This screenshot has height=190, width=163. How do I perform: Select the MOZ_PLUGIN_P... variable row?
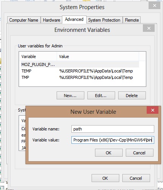tap(79, 64)
